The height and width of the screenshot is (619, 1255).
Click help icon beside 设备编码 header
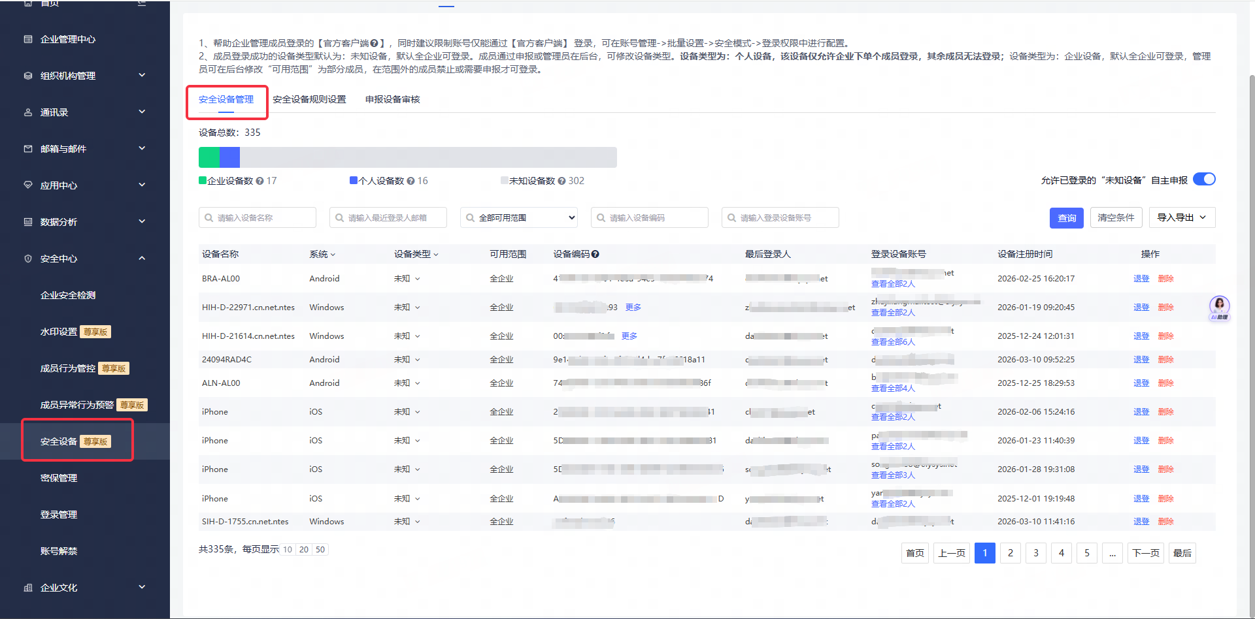595,254
